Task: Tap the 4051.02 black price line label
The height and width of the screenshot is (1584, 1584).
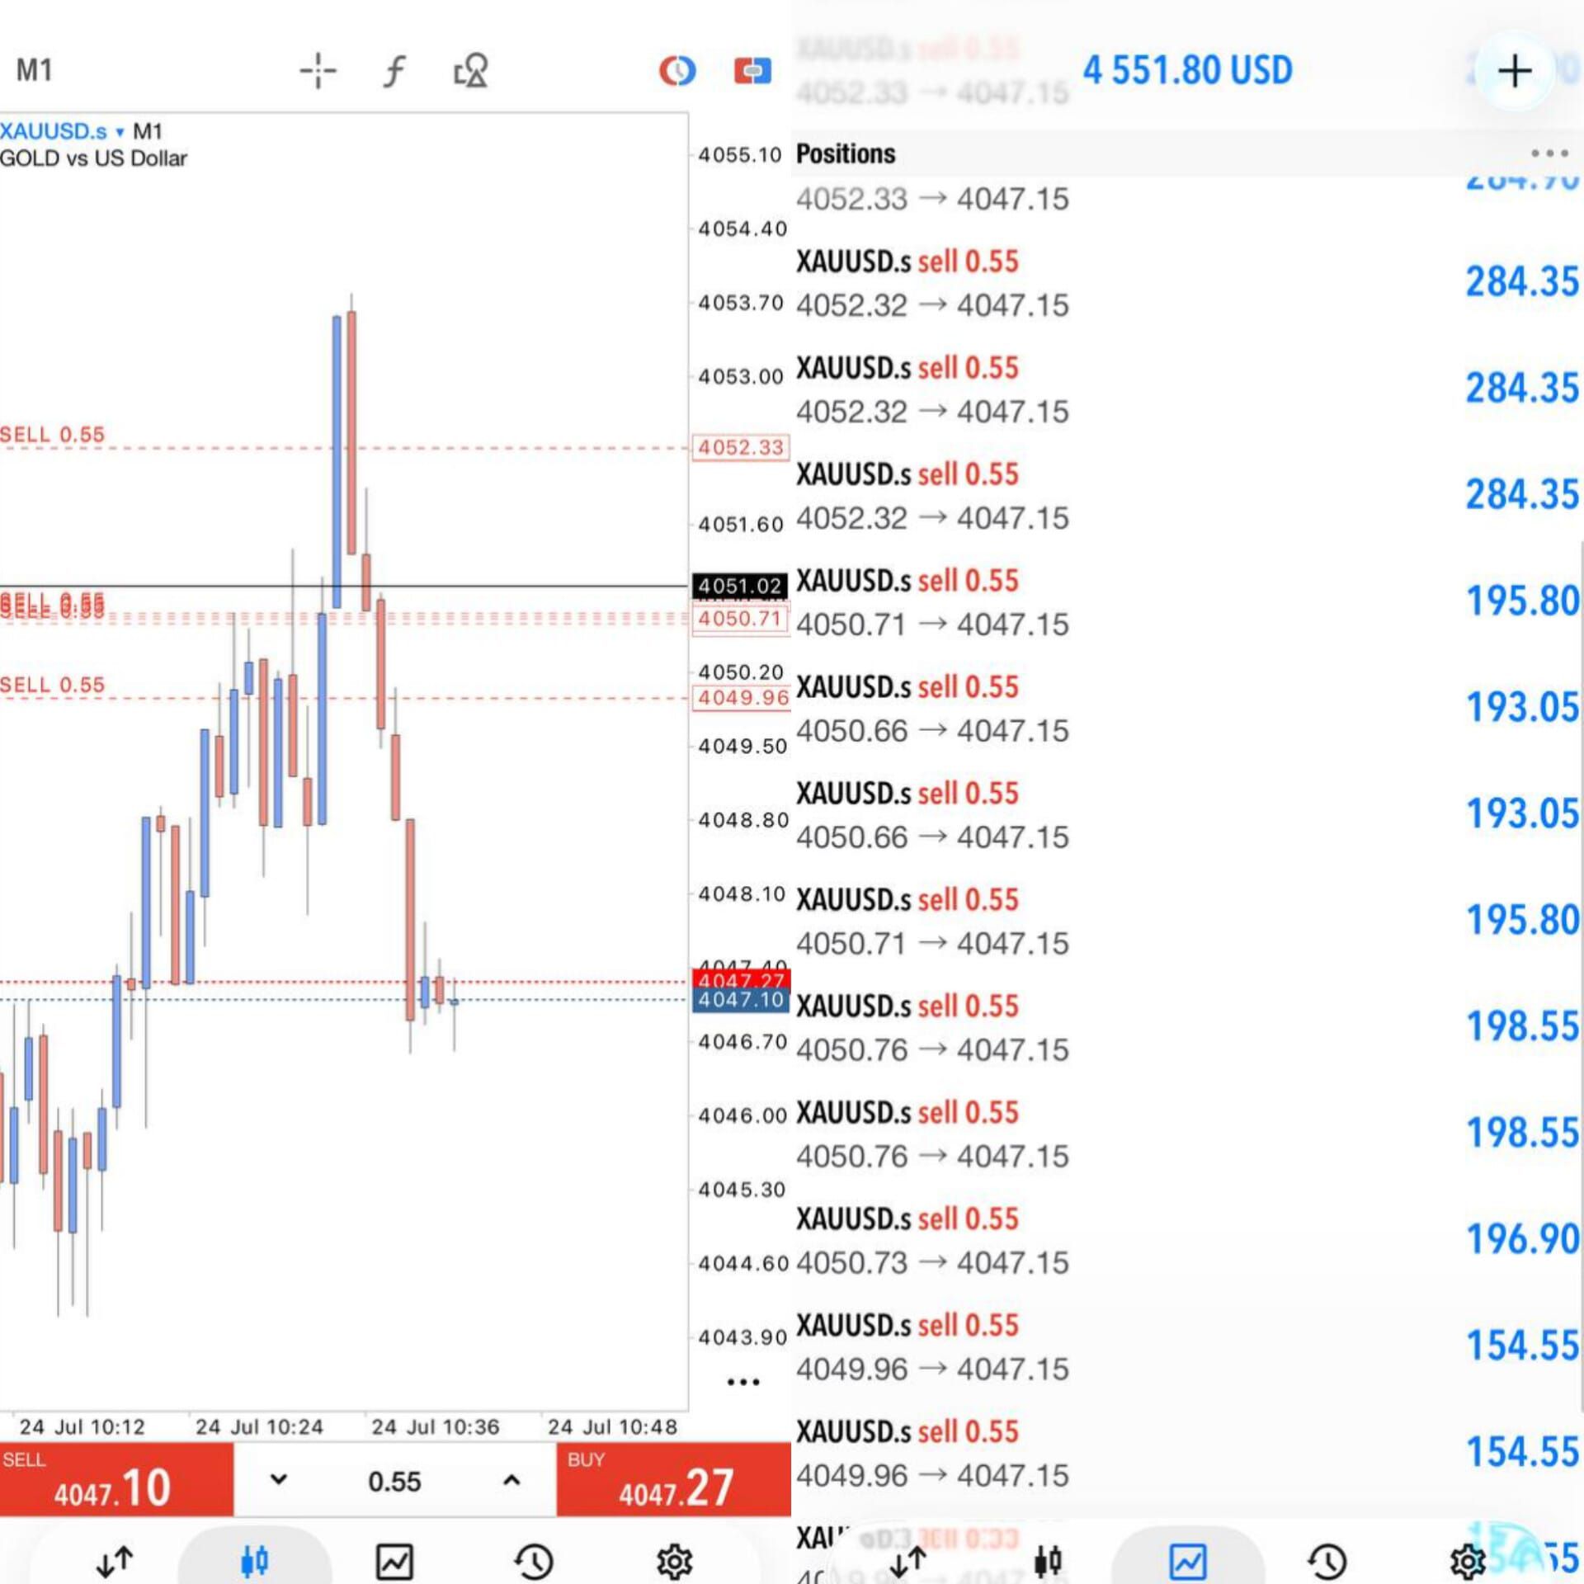Action: (740, 586)
